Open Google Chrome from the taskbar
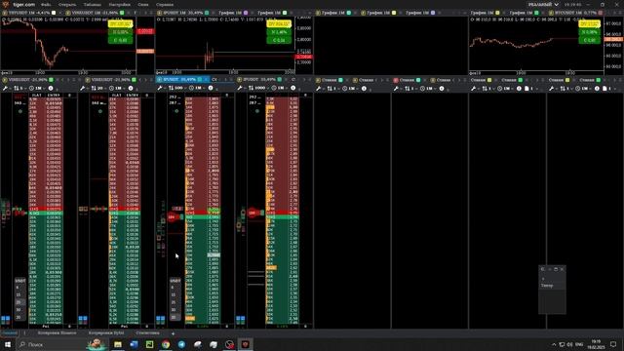Screen dimensions: 624x351 (x=166, y=344)
